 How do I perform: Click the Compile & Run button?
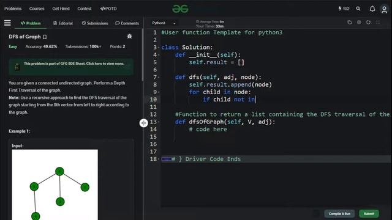click(x=339, y=213)
